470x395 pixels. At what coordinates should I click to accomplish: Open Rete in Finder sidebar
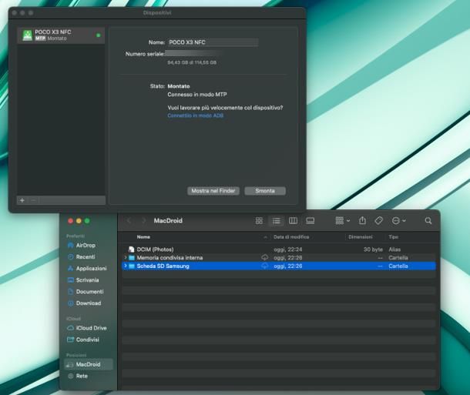point(82,376)
